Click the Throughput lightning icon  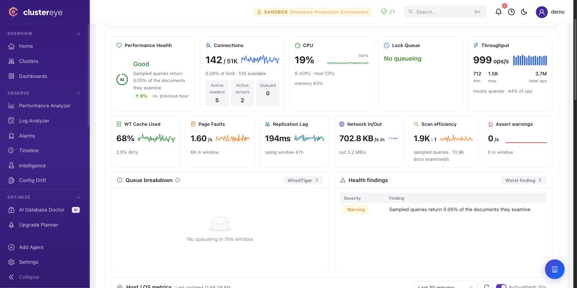[476, 46]
